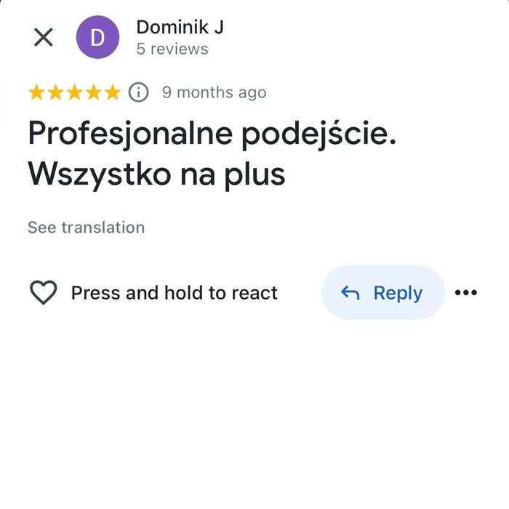Click the fifth yellow rating star

(112, 92)
